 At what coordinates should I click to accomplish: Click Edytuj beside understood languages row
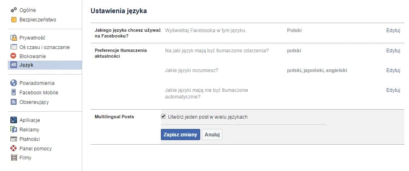tap(393, 70)
